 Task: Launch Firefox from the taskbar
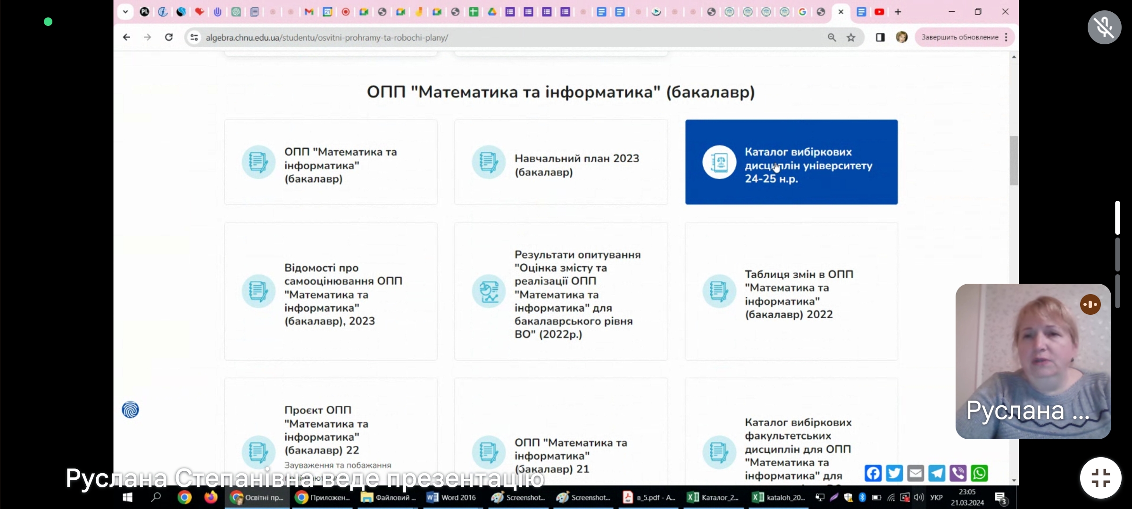pyautogui.click(x=211, y=497)
